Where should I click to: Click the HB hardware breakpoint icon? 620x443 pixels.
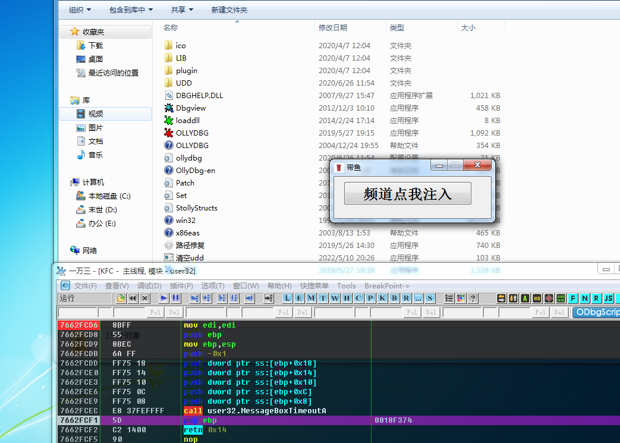coord(537,298)
